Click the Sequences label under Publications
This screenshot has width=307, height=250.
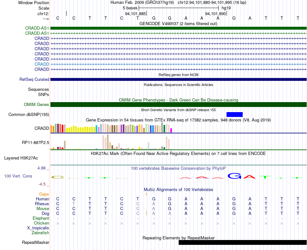pos(38,89)
